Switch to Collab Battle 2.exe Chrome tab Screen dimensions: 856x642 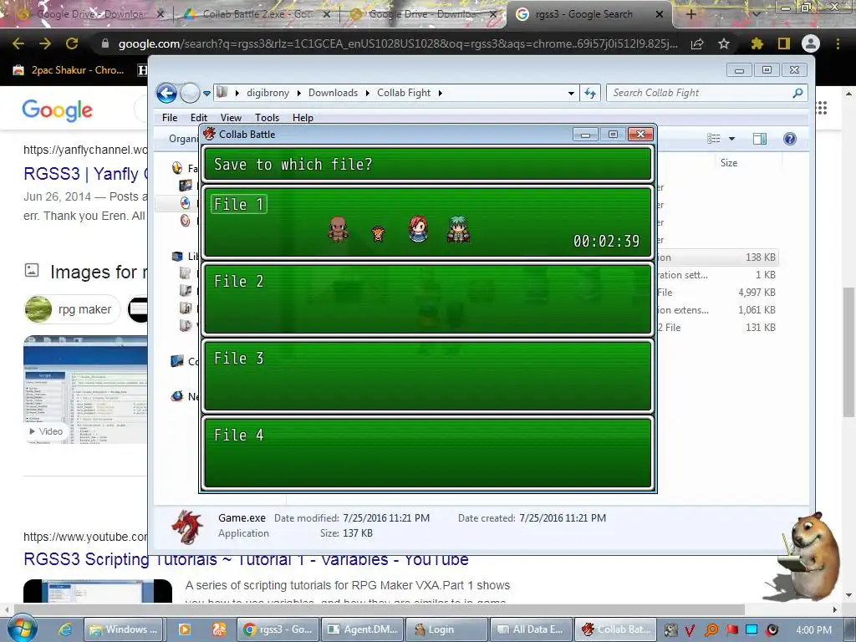pos(257,14)
